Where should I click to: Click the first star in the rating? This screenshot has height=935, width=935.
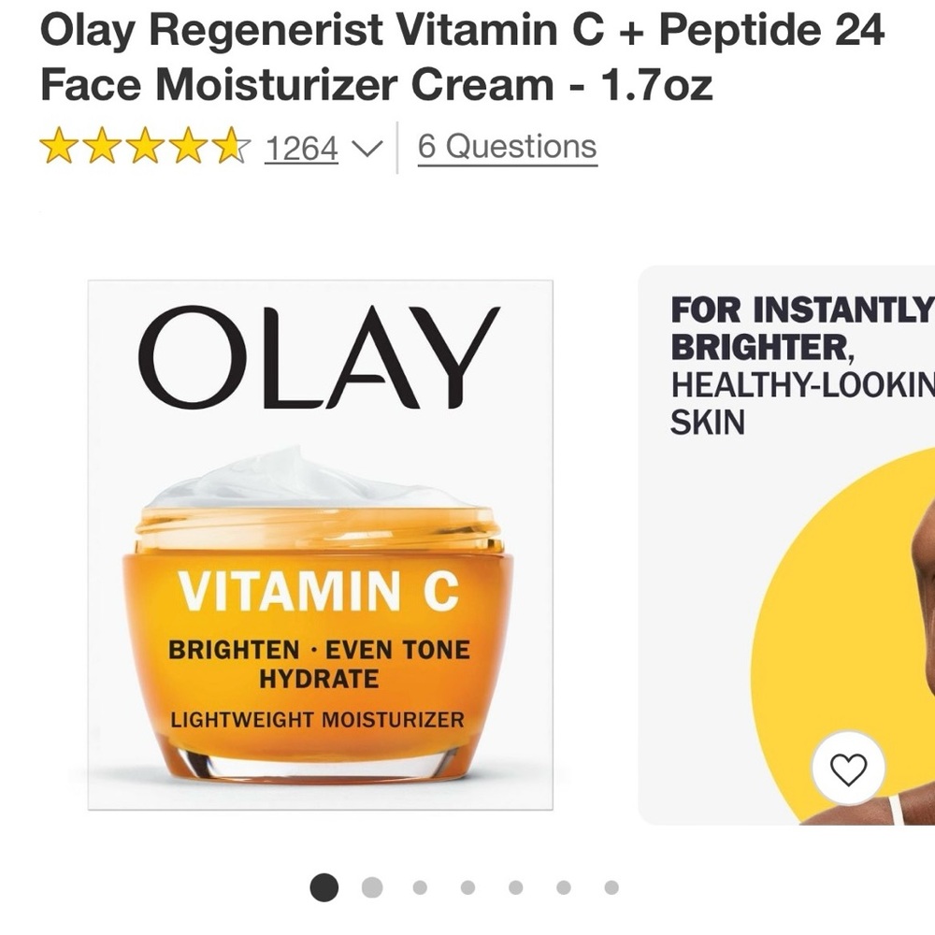click(x=58, y=147)
